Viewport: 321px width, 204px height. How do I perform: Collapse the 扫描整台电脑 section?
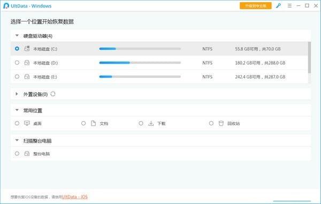(x=17, y=140)
